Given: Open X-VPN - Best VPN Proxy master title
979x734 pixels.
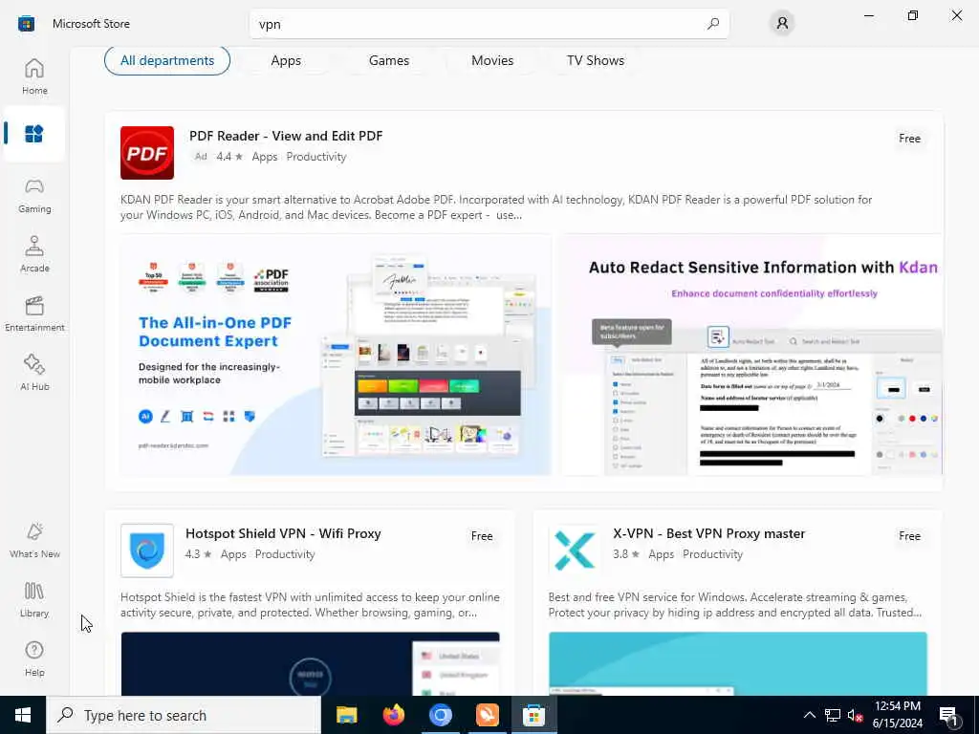Looking at the screenshot, I should (x=708, y=533).
